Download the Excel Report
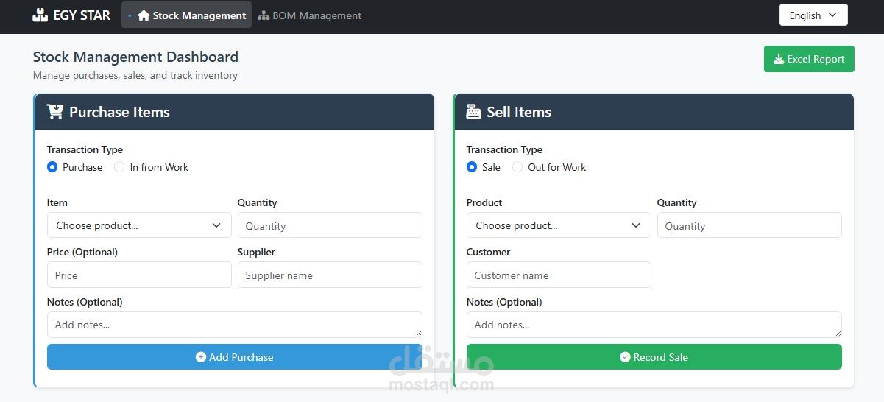This screenshot has width=884, height=402. click(x=809, y=59)
